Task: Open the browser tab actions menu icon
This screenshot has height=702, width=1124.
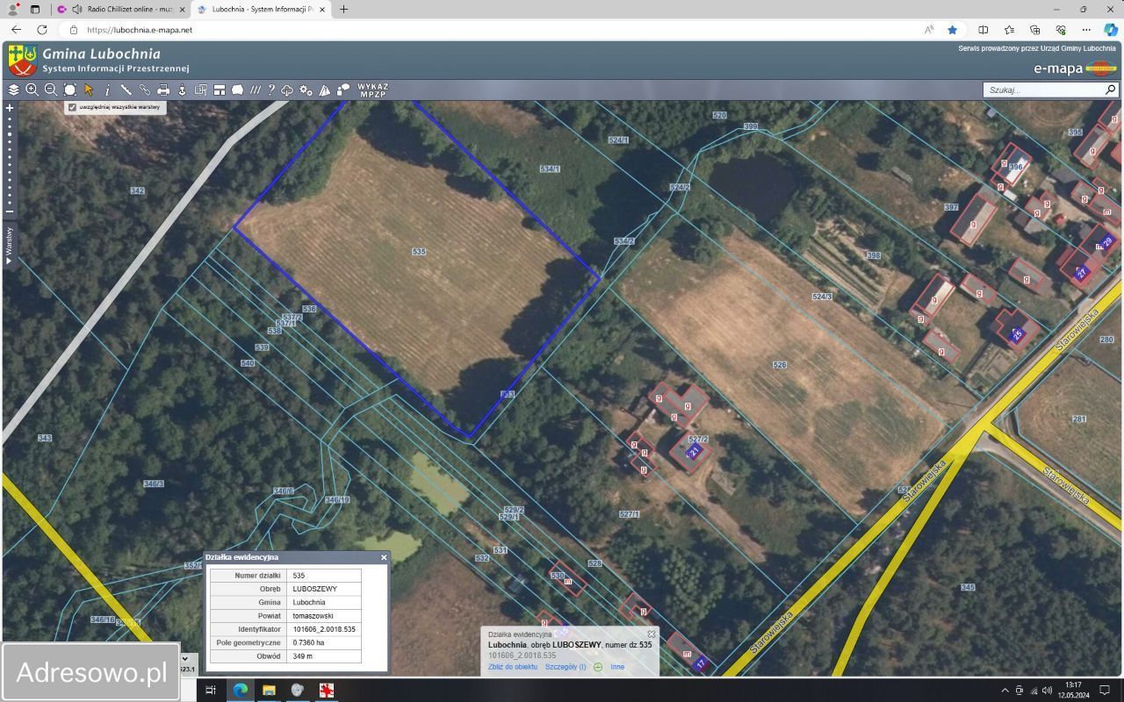Action: pos(35,9)
